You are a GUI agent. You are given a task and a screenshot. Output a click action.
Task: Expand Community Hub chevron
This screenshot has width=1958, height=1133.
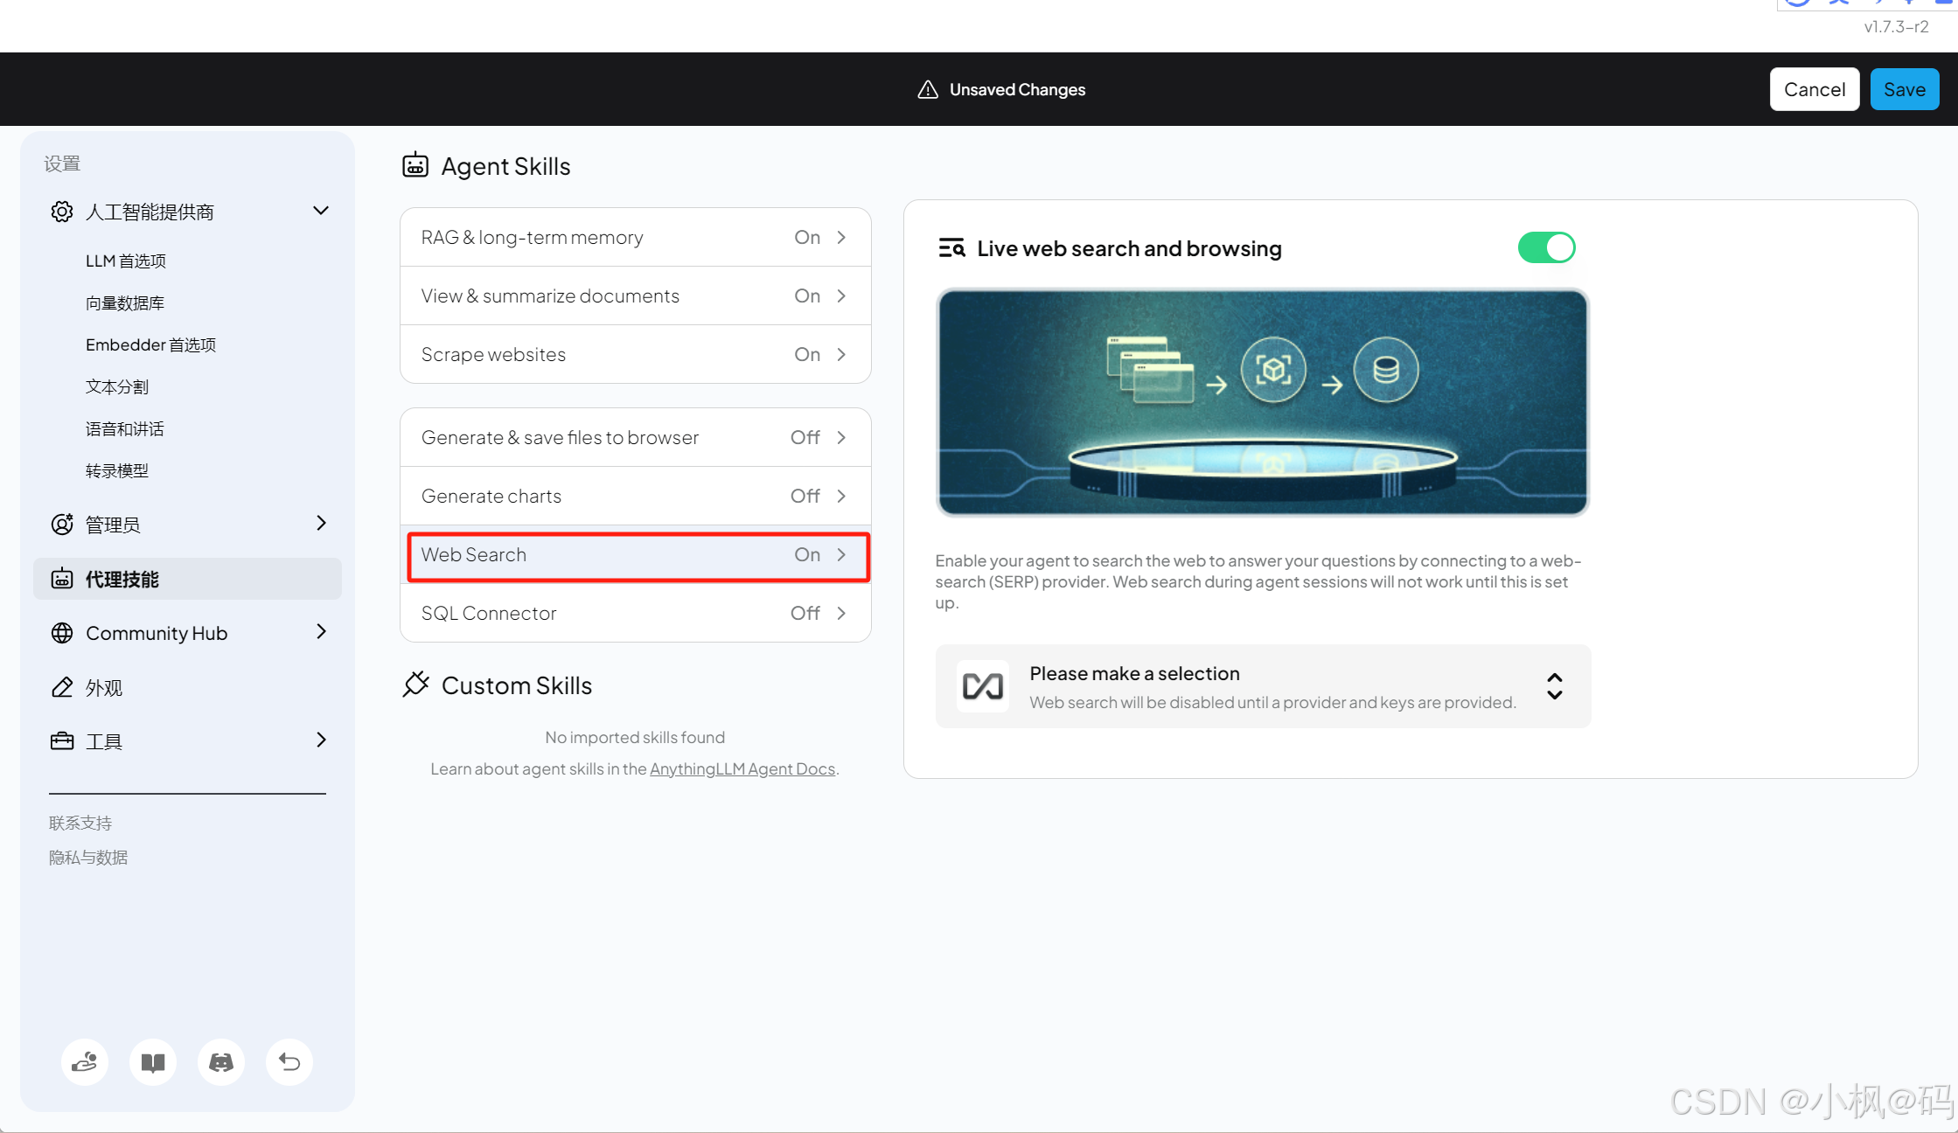321,632
